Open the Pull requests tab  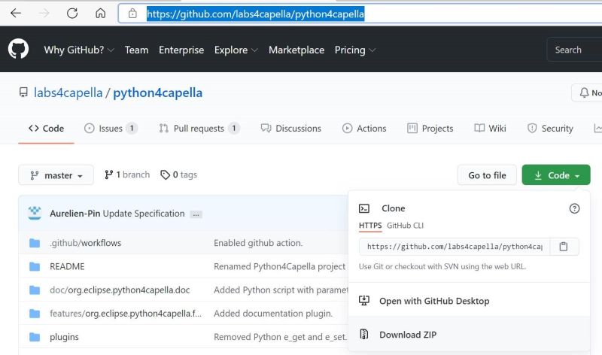click(199, 128)
